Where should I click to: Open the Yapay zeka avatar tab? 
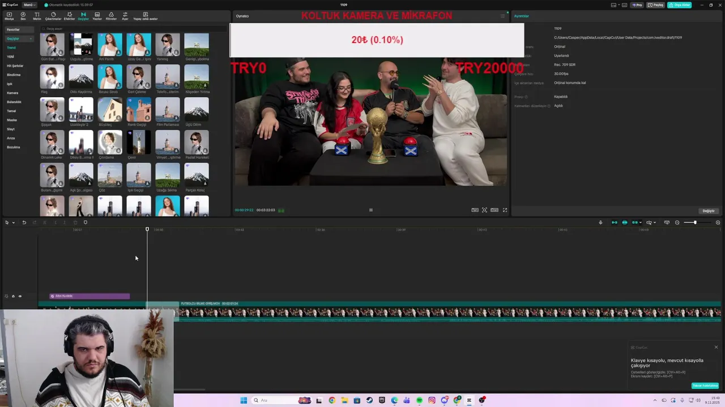point(145,16)
